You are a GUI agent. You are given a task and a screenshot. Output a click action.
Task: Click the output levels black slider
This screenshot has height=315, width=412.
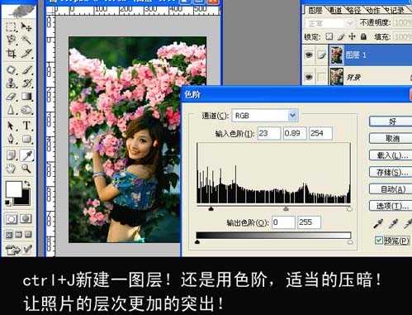pyautogui.click(x=197, y=241)
